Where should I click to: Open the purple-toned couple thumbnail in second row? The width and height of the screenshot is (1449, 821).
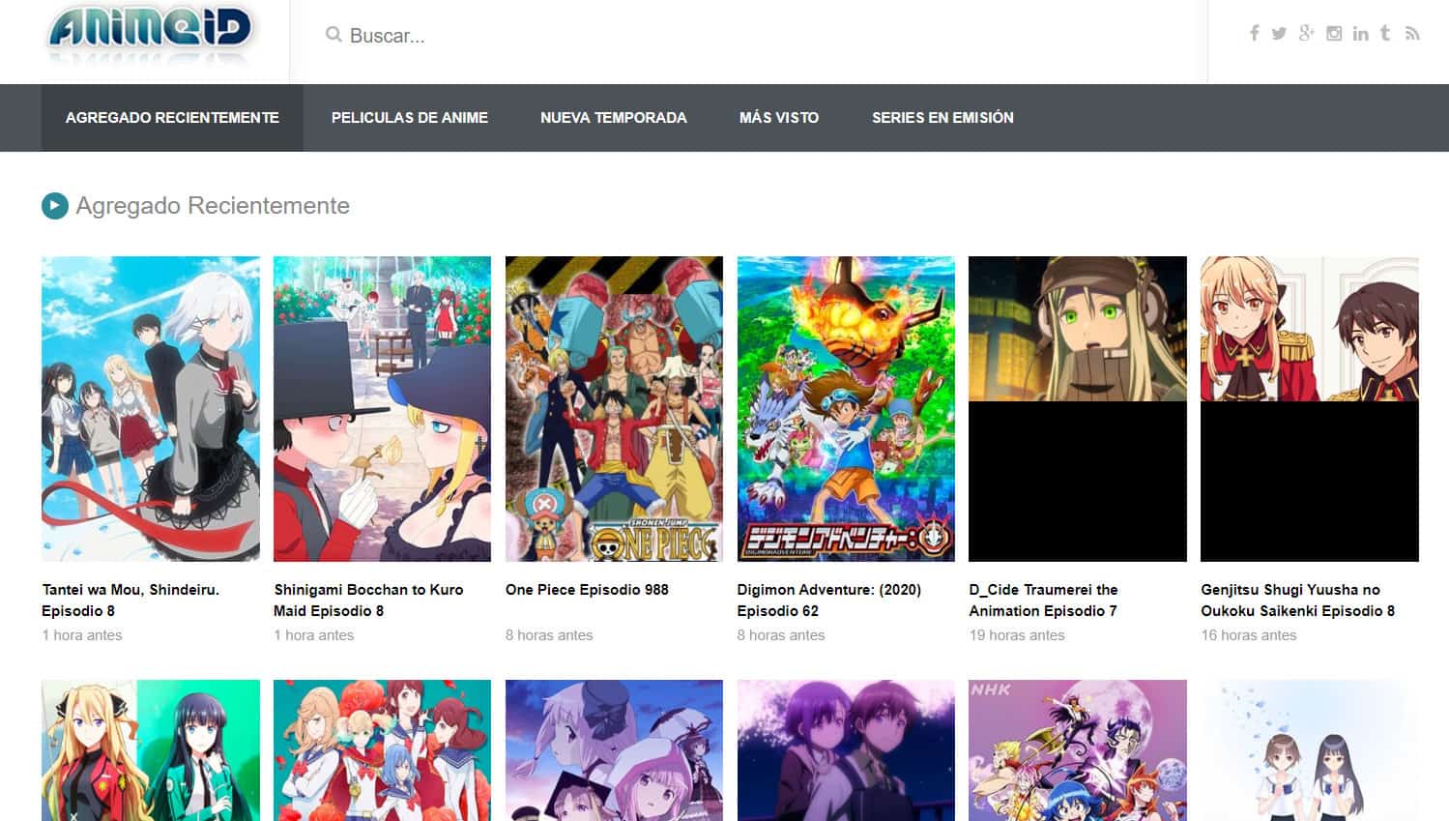click(846, 750)
